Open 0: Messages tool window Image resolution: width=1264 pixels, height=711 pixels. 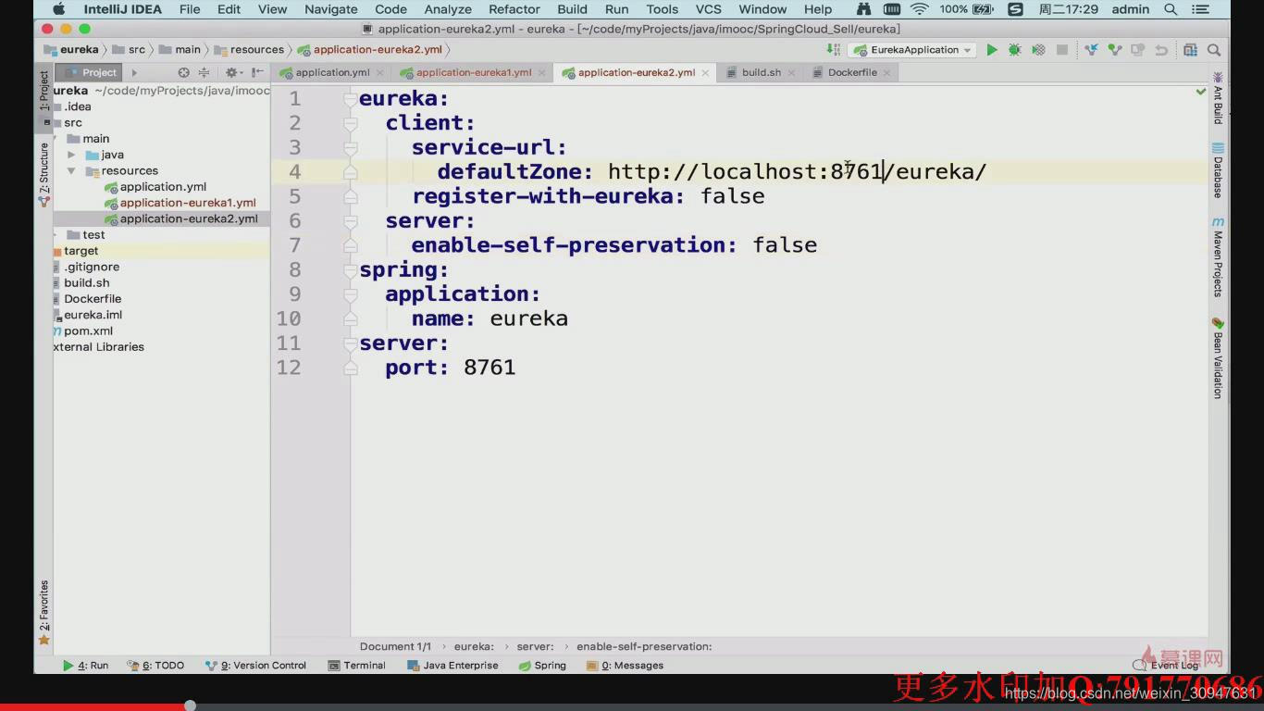(x=625, y=666)
